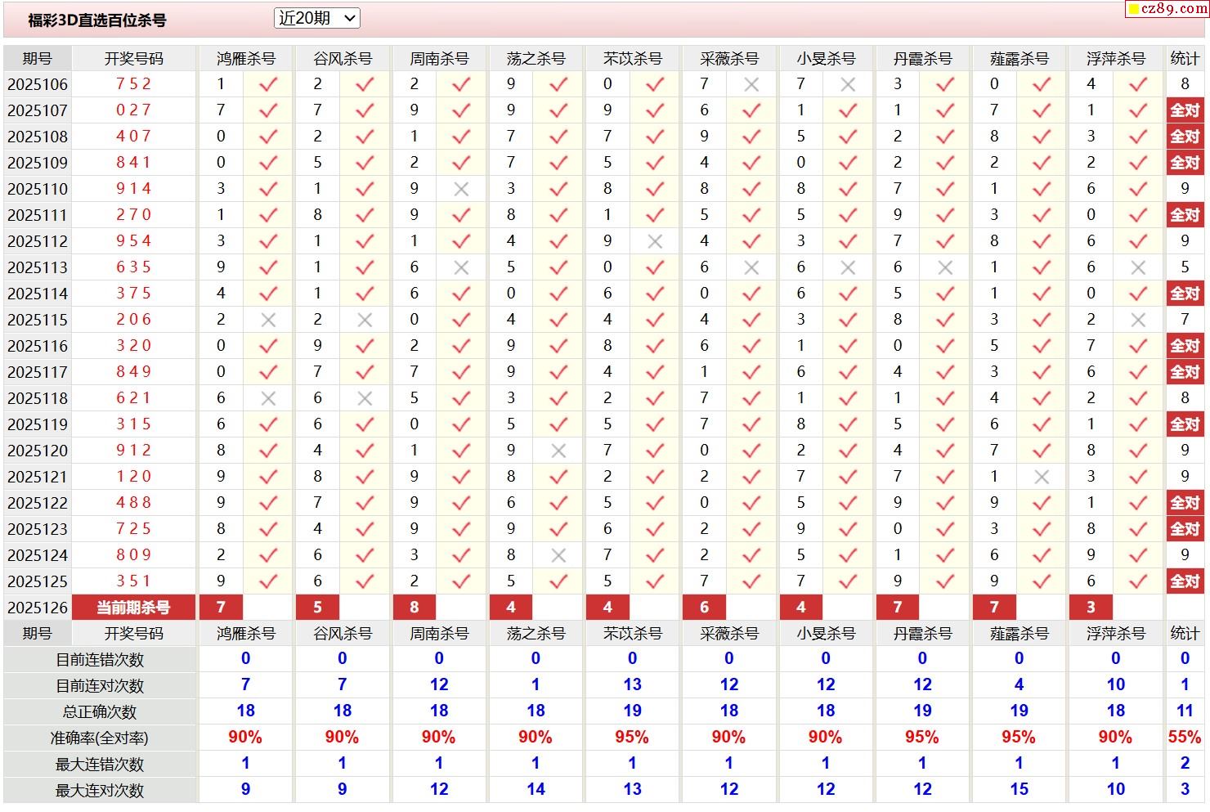Click gray X for 芣苡杀号 in row 2025112
This screenshot has height=812, width=1210.
point(655,241)
